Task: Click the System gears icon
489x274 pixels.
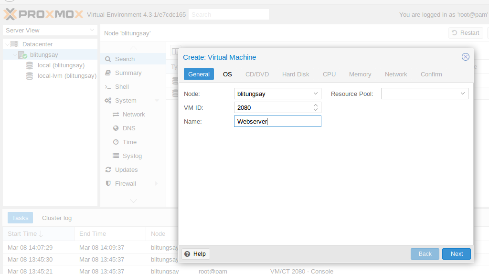Action: [108, 101]
